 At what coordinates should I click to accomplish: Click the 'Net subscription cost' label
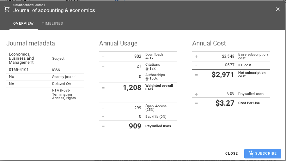[252, 74]
